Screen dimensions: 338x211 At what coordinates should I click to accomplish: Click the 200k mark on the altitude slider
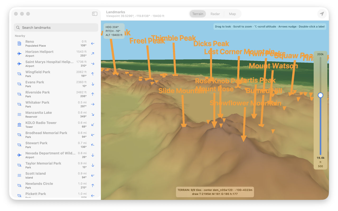tap(320, 54)
